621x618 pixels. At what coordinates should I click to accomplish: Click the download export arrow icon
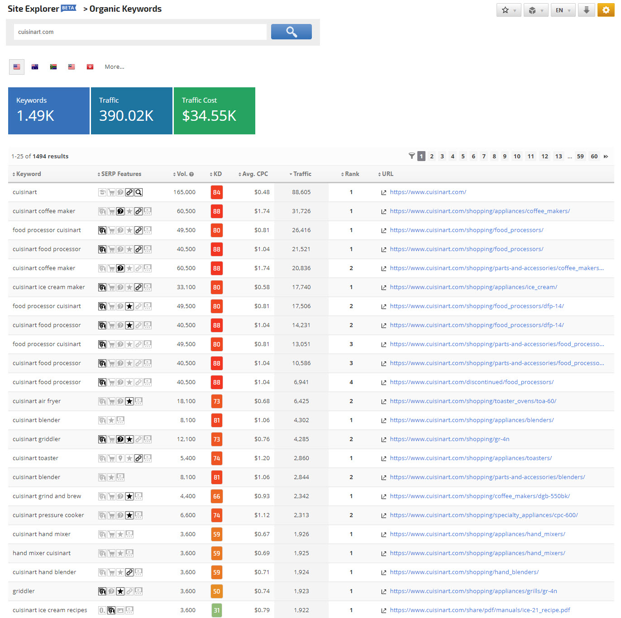coord(586,10)
